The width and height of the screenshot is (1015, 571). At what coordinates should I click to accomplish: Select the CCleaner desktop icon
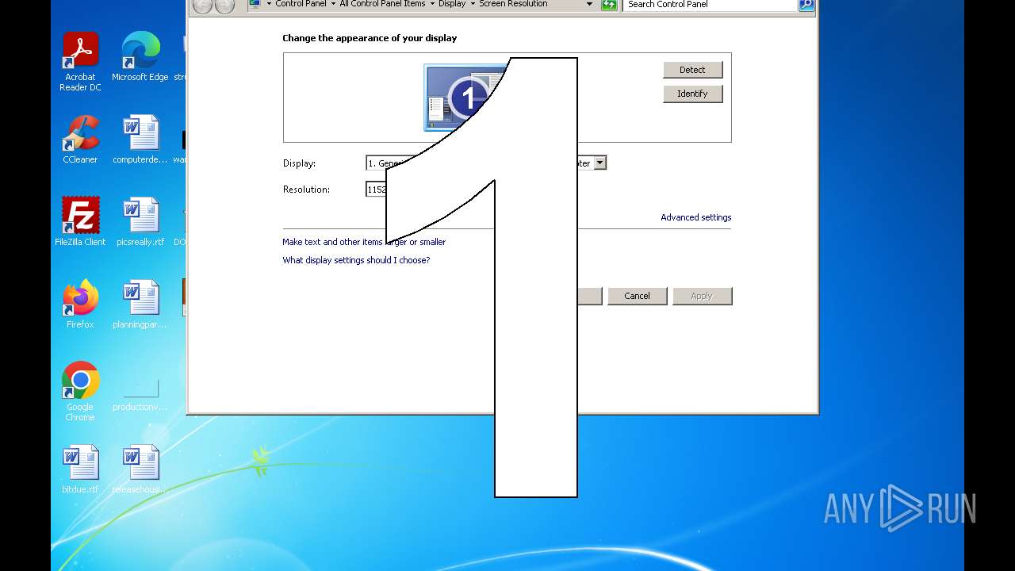80,140
